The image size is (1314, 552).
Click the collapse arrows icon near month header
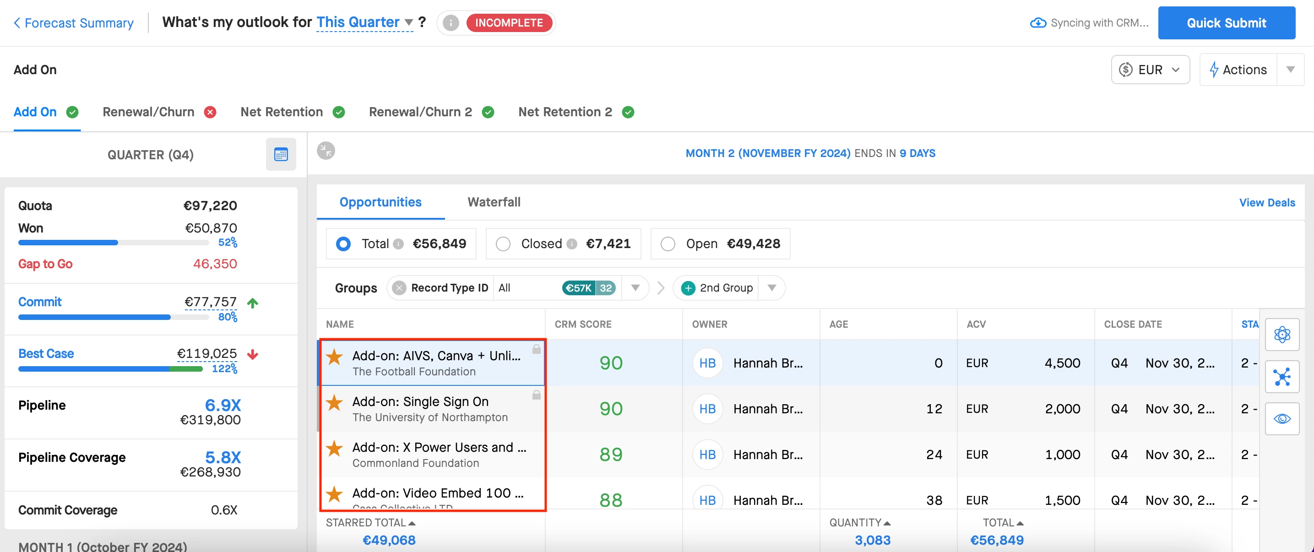(x=326, y=151)
